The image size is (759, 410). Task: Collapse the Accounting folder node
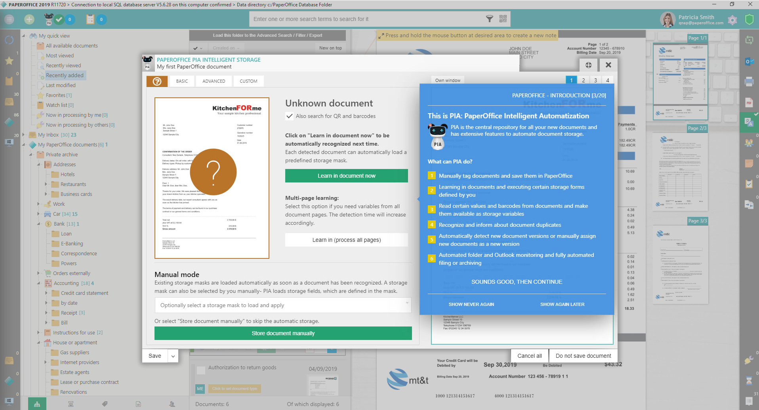click(x=38, y=283)
